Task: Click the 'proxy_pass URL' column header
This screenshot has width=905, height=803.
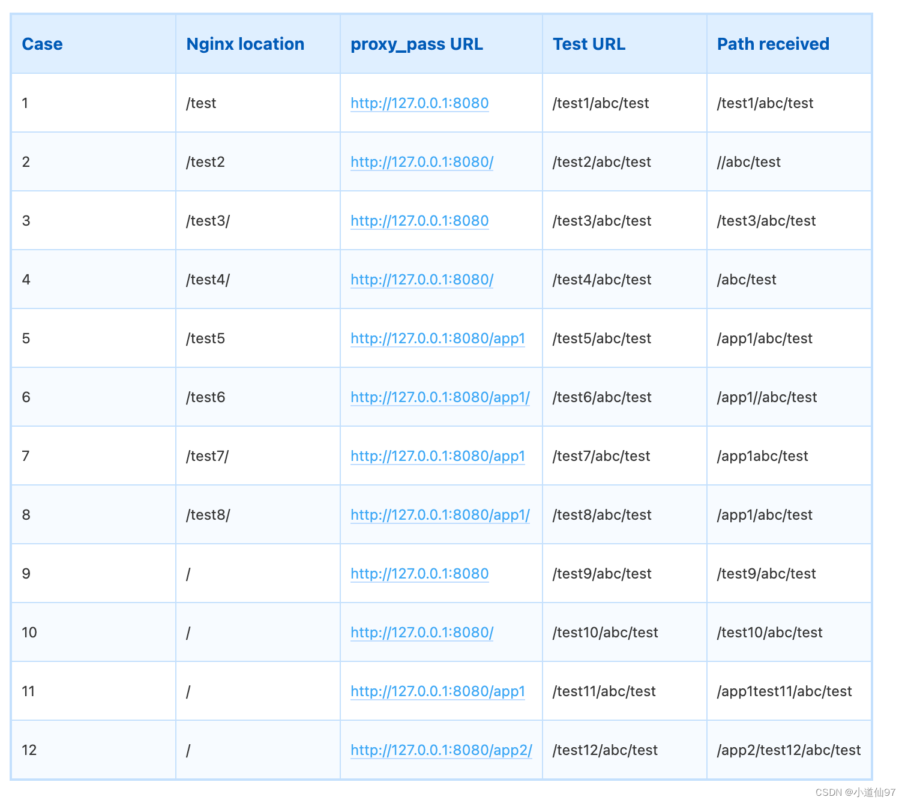Action: (x=441, y=44)
